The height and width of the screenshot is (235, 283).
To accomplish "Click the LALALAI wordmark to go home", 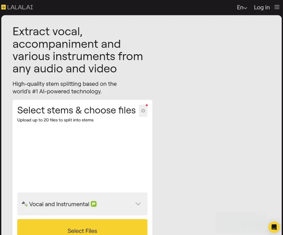I will point(20,7).
